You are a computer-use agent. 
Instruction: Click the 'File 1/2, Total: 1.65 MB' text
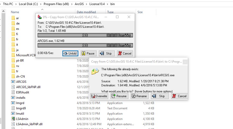pos(52,31)
